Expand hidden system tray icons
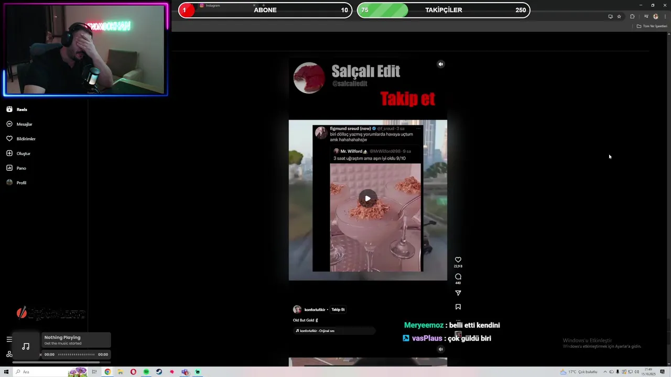Image resolution: width=671 pixels, height=377 pixels. pos(605,372)
